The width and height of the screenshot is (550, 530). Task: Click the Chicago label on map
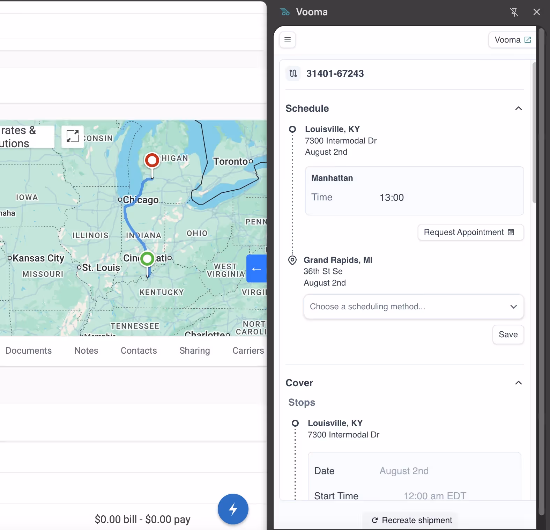tap(141, 200)
